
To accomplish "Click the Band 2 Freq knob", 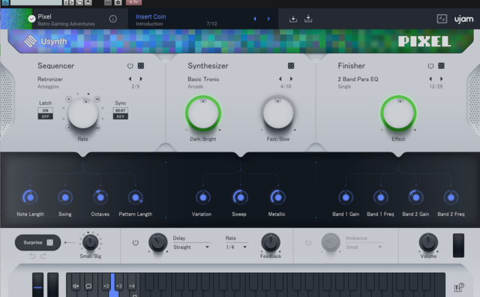I will (451, 197).
